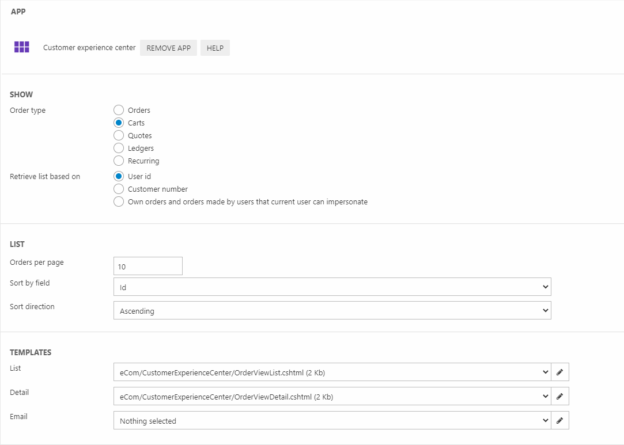This screenshot has height=445, width=624.
Task: Click the HELP button
Action: [215, 48]
